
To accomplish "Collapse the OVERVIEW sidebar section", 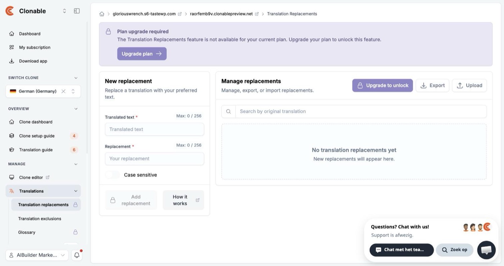I will [76, 109].
